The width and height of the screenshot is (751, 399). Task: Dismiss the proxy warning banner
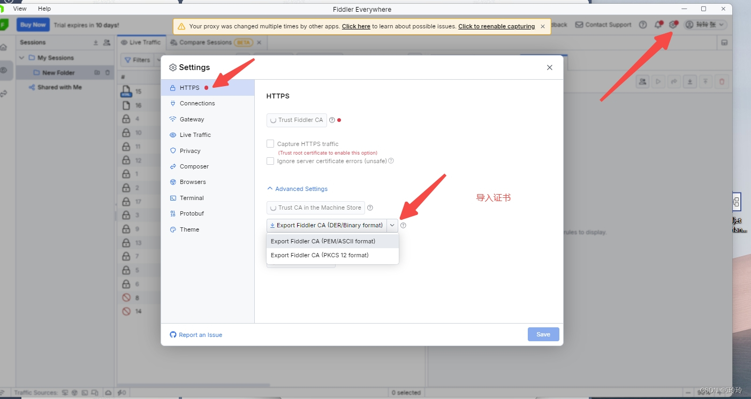(543, 26)
